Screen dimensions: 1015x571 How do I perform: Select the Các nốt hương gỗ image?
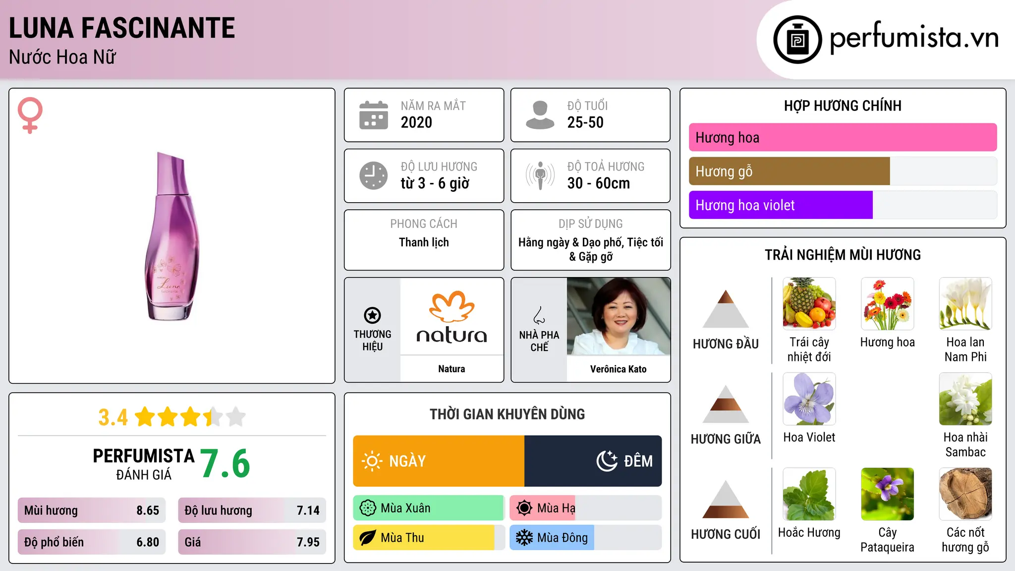coord(965,494)
